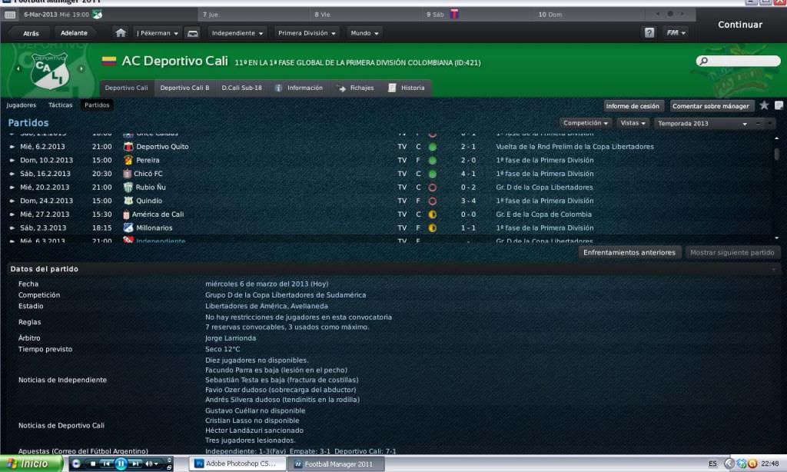Toggle the favourite star icon
This screenshot has width=787, height=472.
[x=764, y=105]
